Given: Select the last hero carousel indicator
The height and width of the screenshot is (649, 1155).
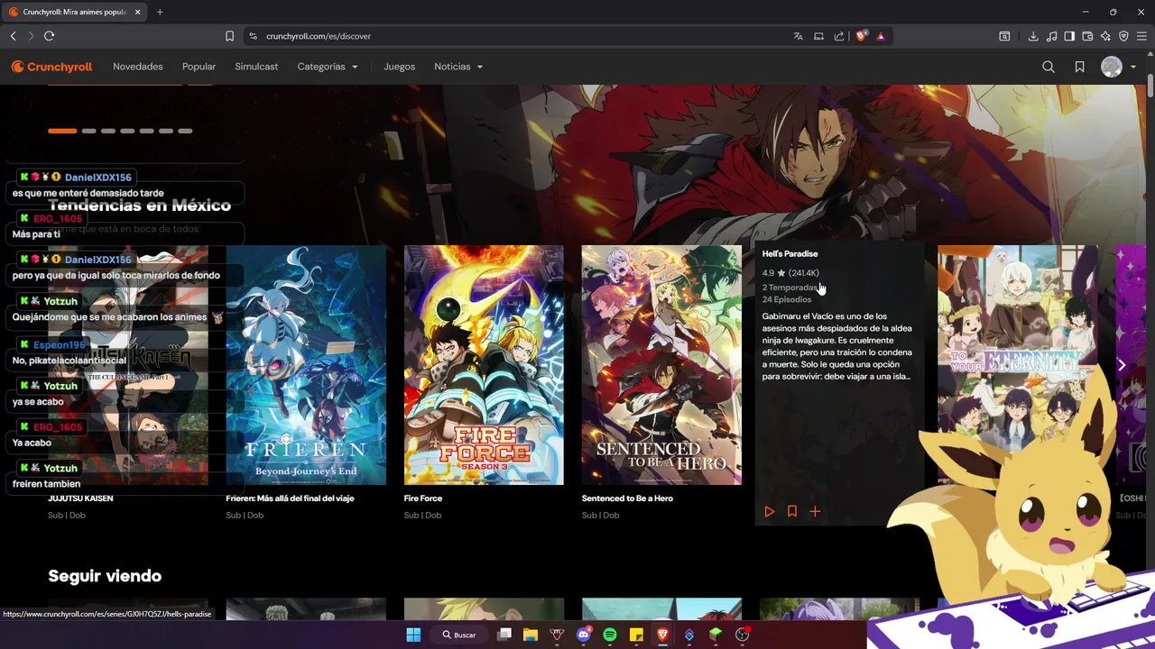Looking at the screenshot, I should [185, 131].
